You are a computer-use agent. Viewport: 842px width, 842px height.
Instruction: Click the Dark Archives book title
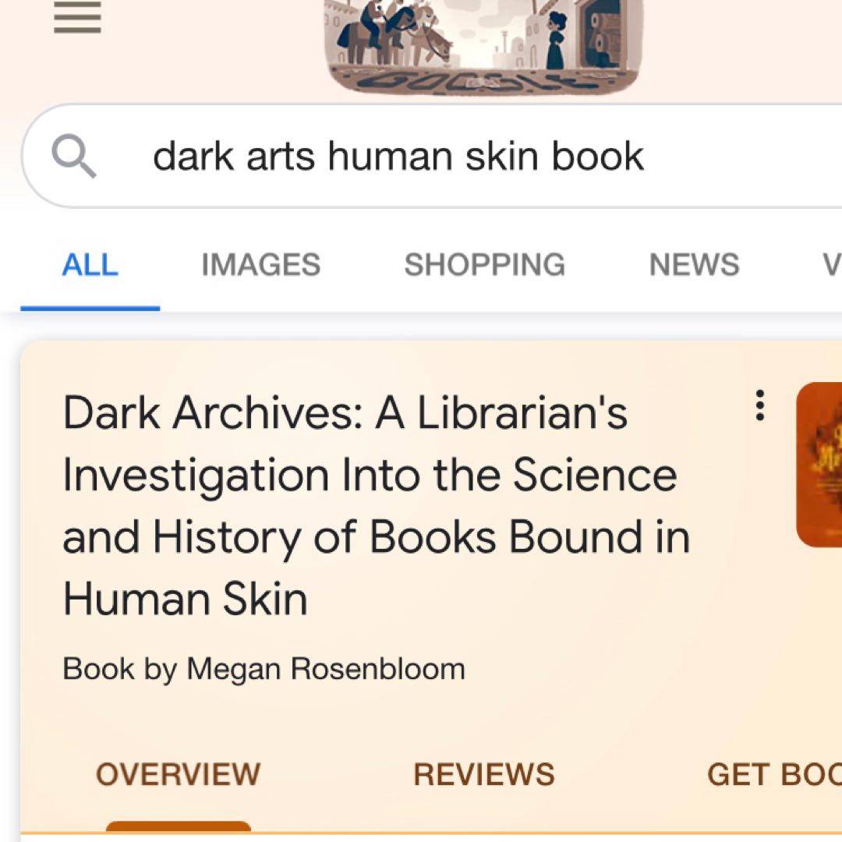pyautogui.click(x=377, y=505)
